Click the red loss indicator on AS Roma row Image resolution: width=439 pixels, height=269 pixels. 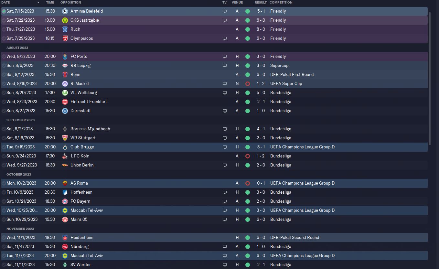click(248, 183)
